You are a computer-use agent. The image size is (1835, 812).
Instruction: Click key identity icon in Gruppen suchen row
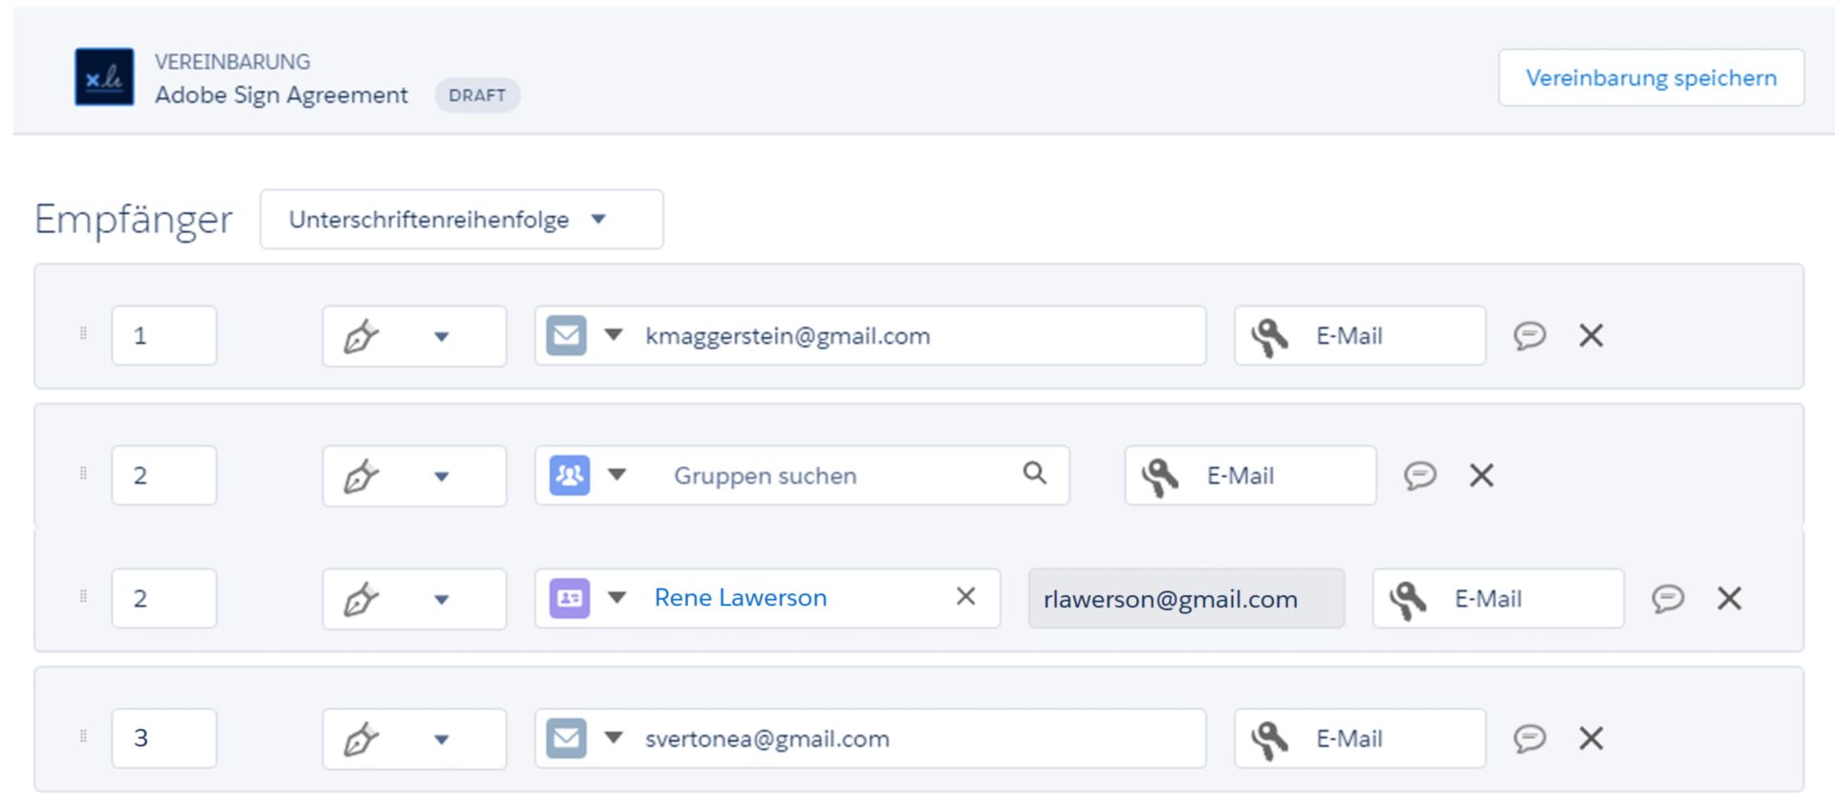[1160, 476]
